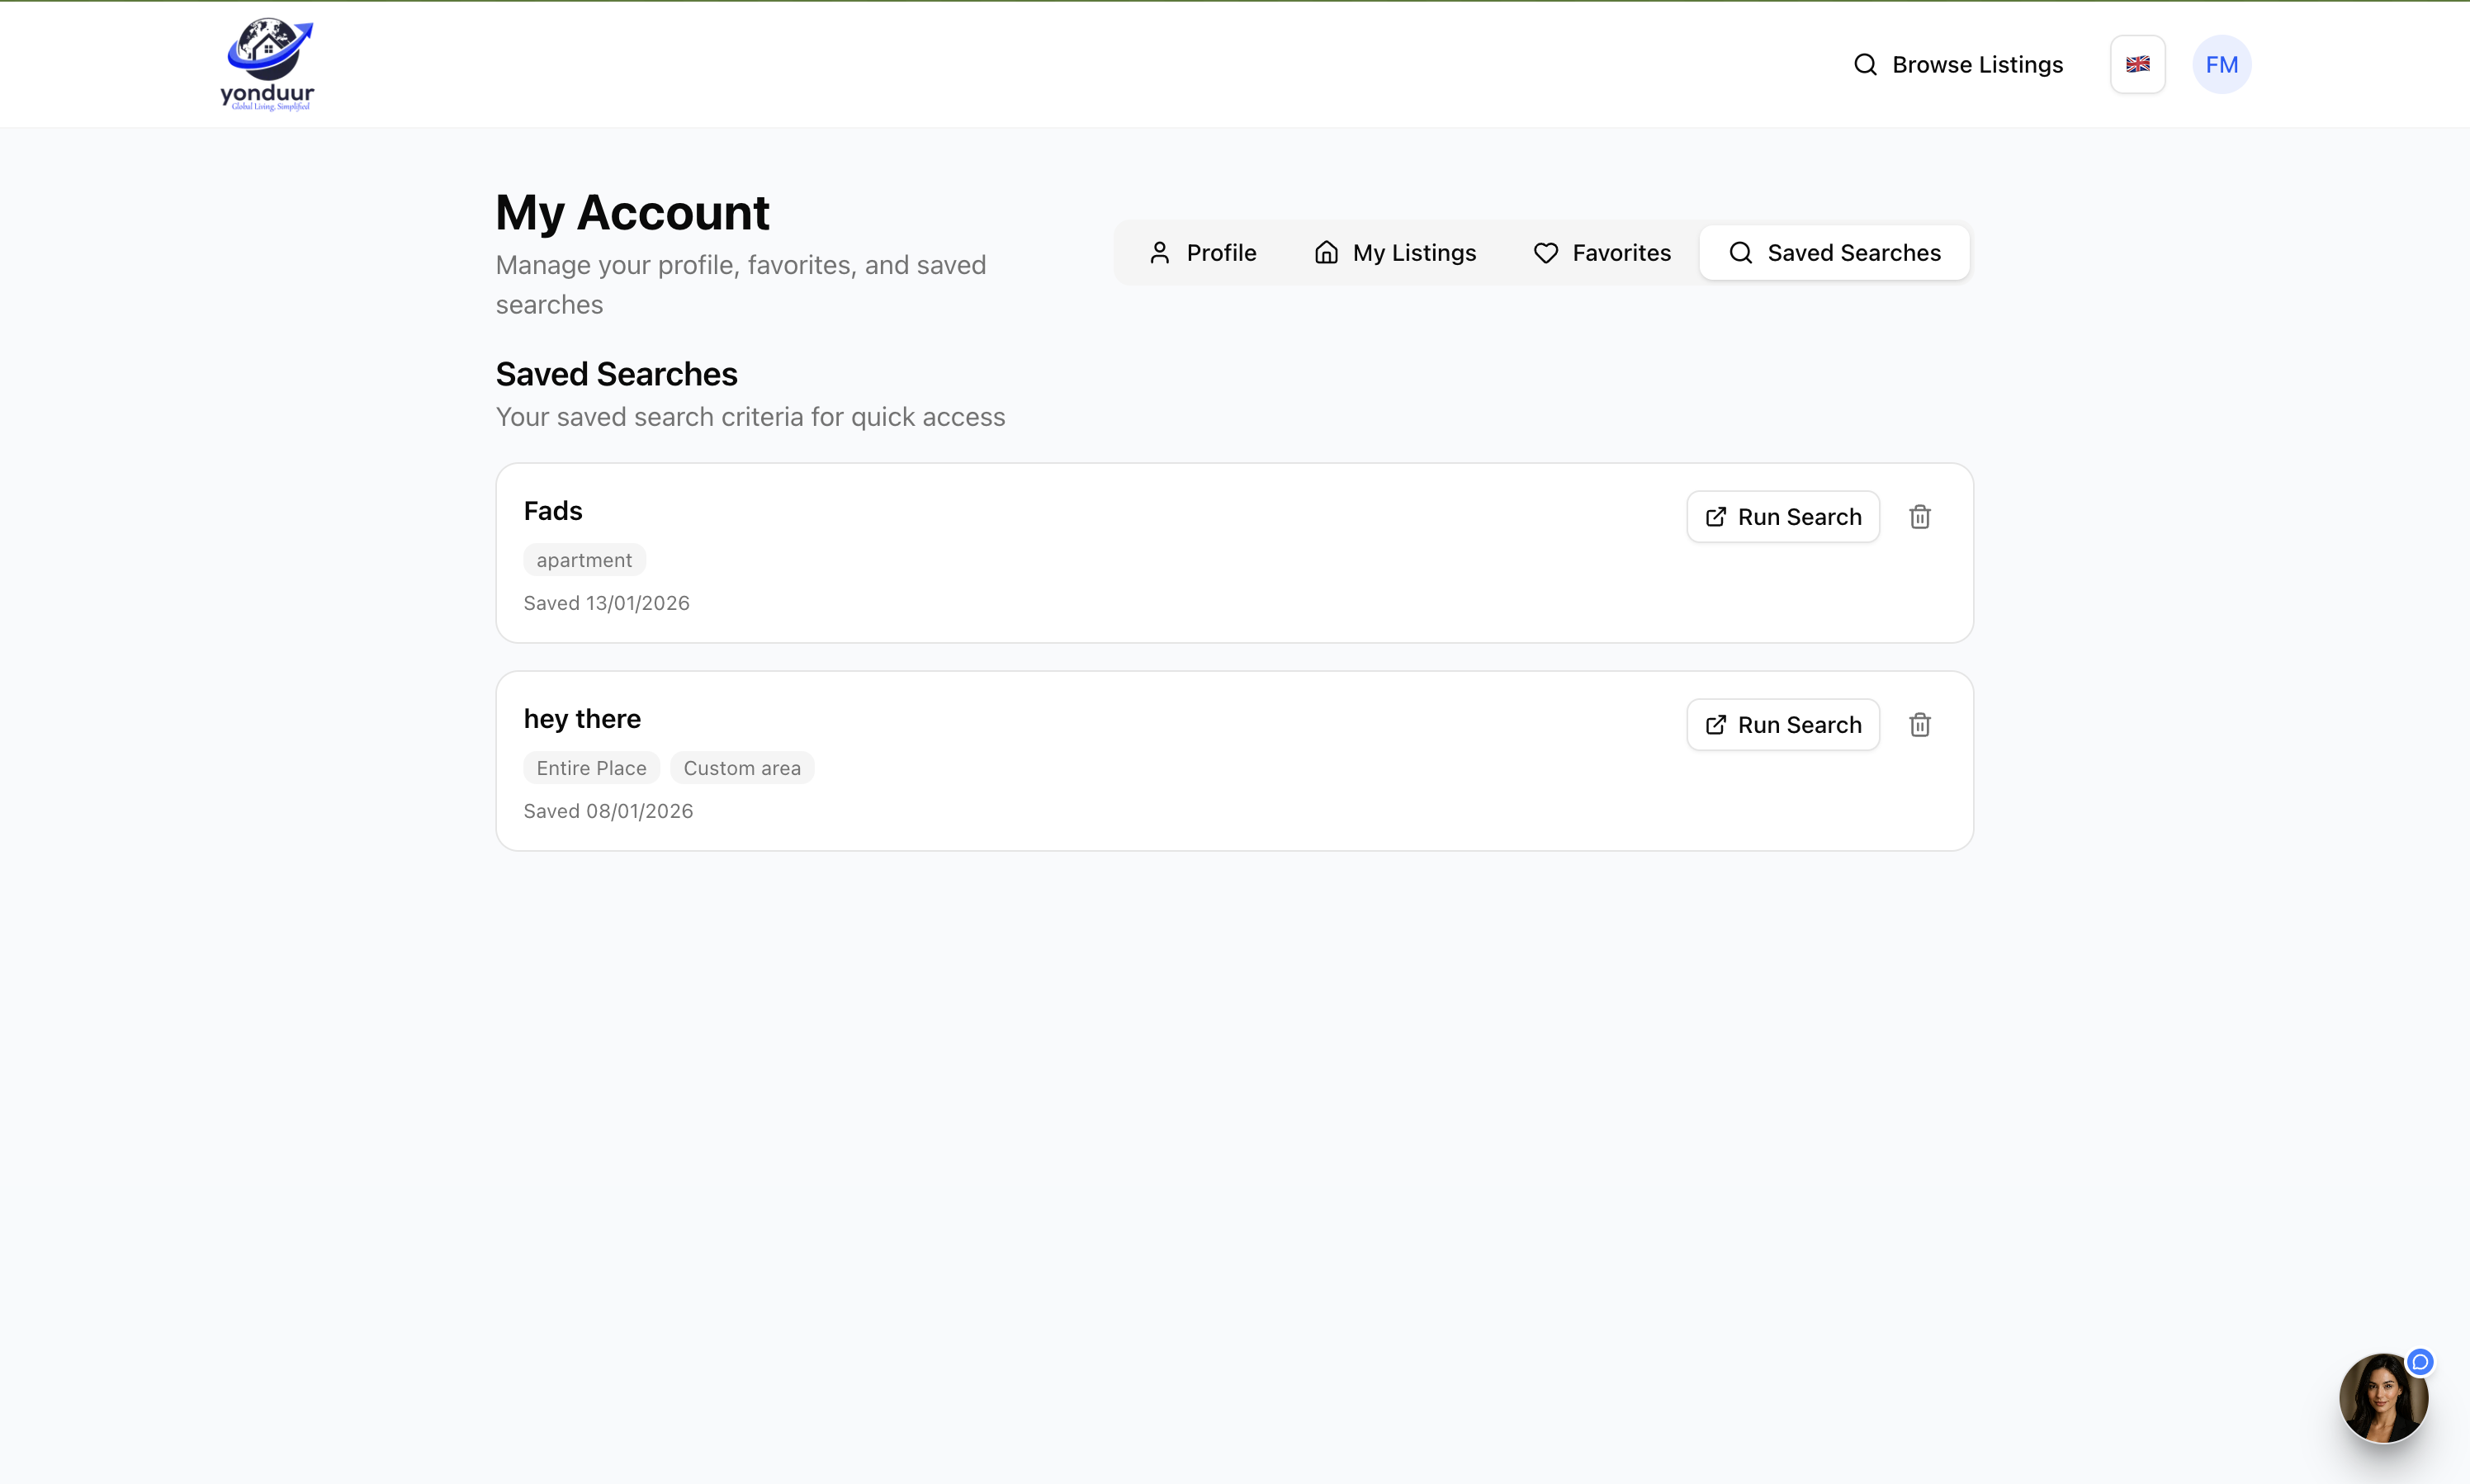The width and height of the screenshot is (2470, 1484).
Task: Run the hey there saved search
Action: pyautogui.click(x=1783, y=724)
